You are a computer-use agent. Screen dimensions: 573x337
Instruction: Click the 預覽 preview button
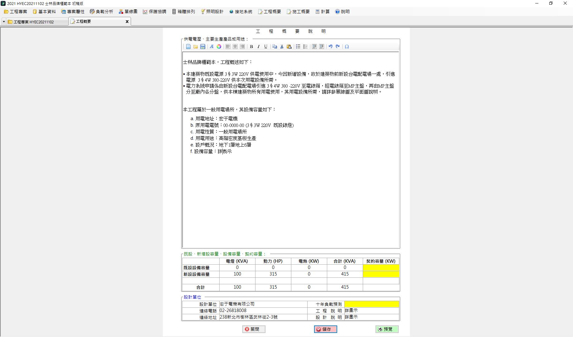[x=387, y=329]
